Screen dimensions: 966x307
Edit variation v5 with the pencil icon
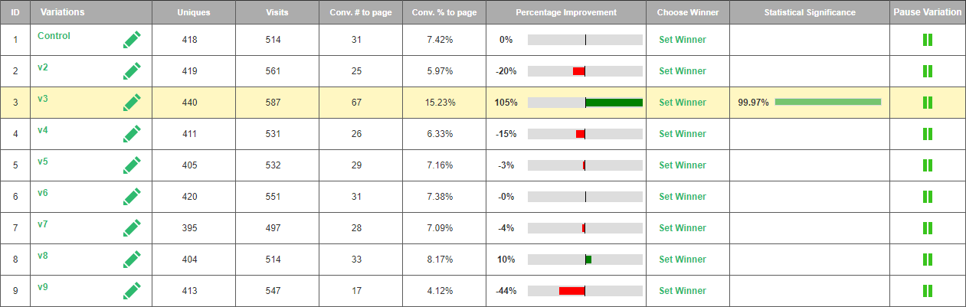[x=132, y=165]
